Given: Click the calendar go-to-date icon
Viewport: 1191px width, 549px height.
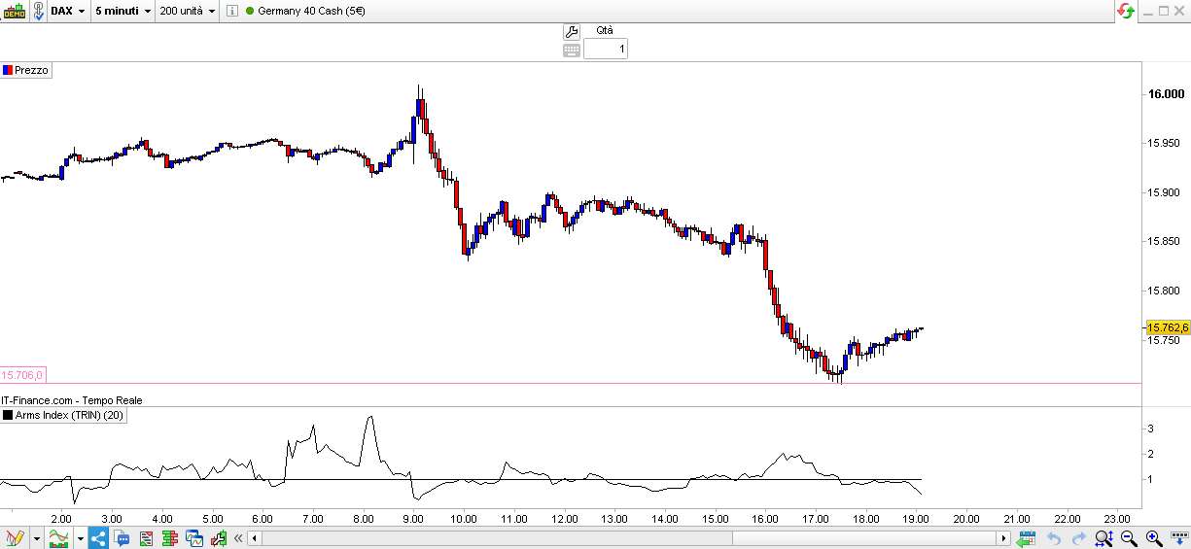Looking at the screenshot, I should [1026, 538].
